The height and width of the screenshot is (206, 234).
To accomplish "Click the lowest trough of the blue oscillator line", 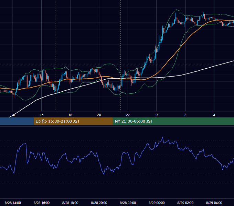I will click(104, 174).
